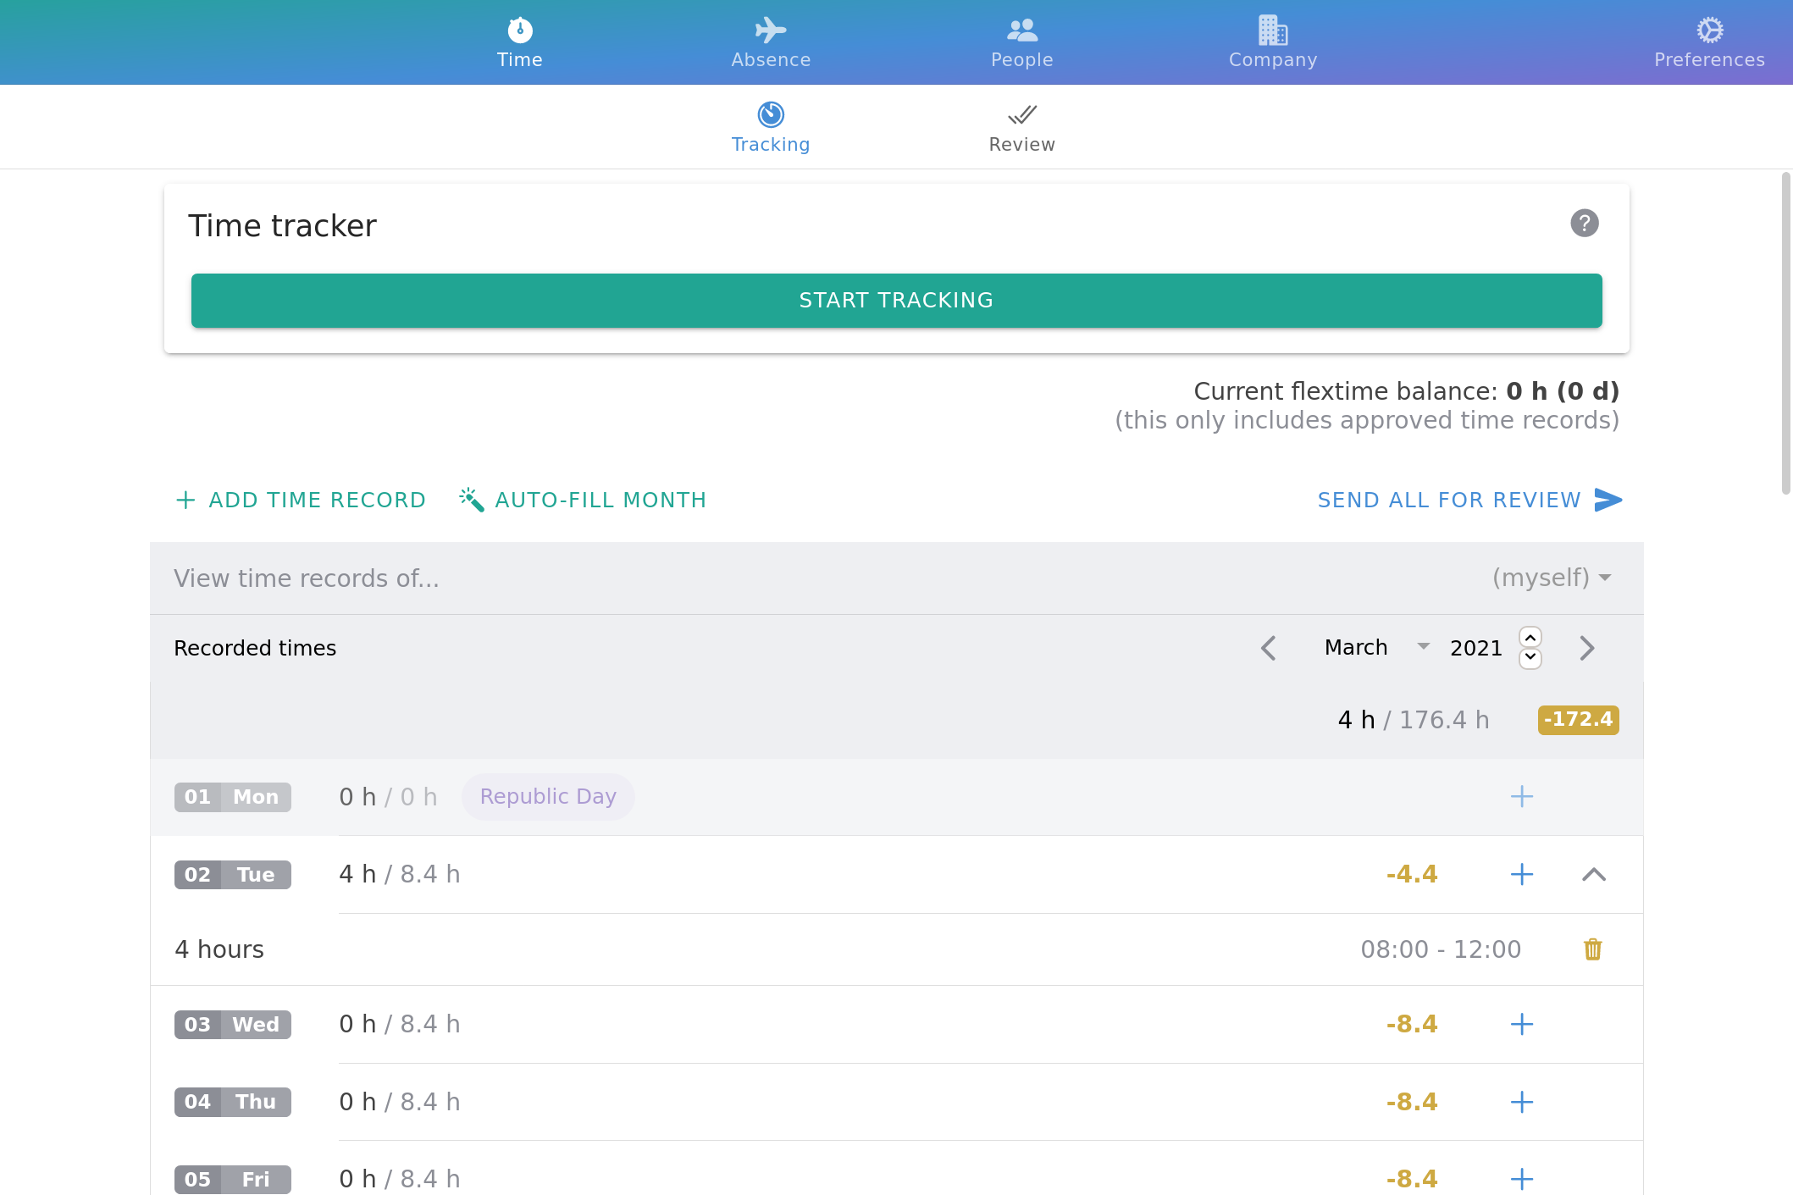Click the 03 Wed date badge

coord(232,1025)
